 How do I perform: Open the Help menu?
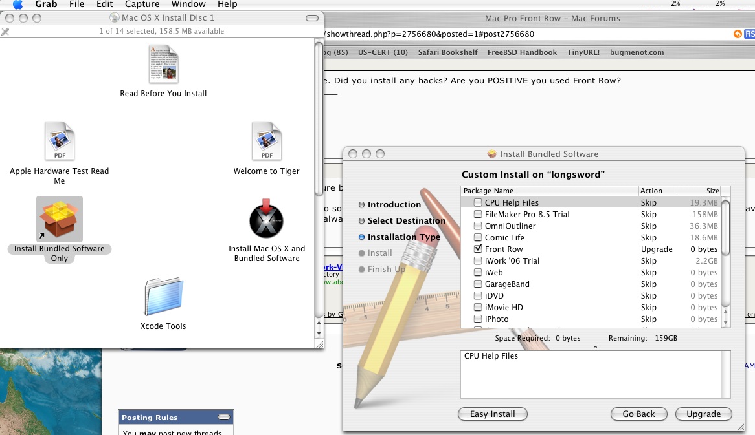[227, 5]
